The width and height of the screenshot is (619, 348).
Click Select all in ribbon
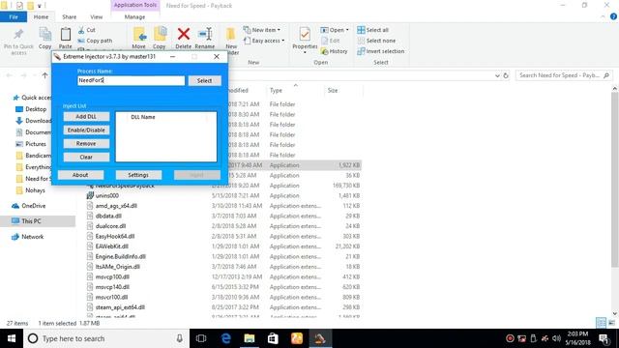pyautogui.click(x=373, y=30)
